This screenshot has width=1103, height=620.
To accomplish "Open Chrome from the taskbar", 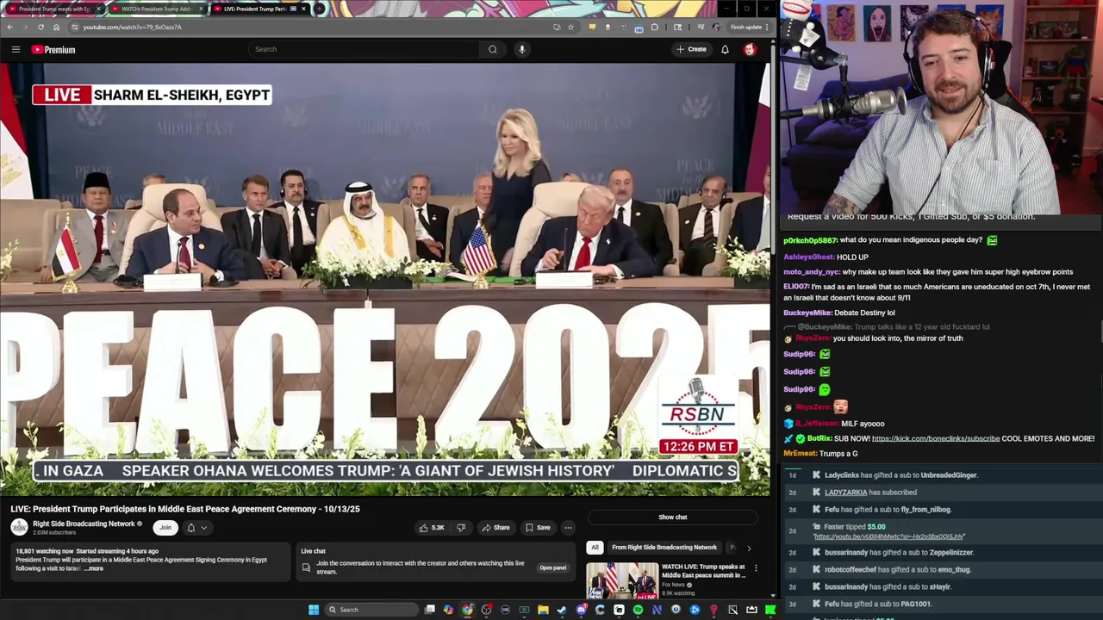I will [x=467, y=610].
